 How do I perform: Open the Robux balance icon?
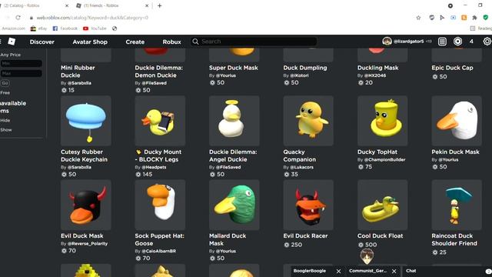coord(458,42)
